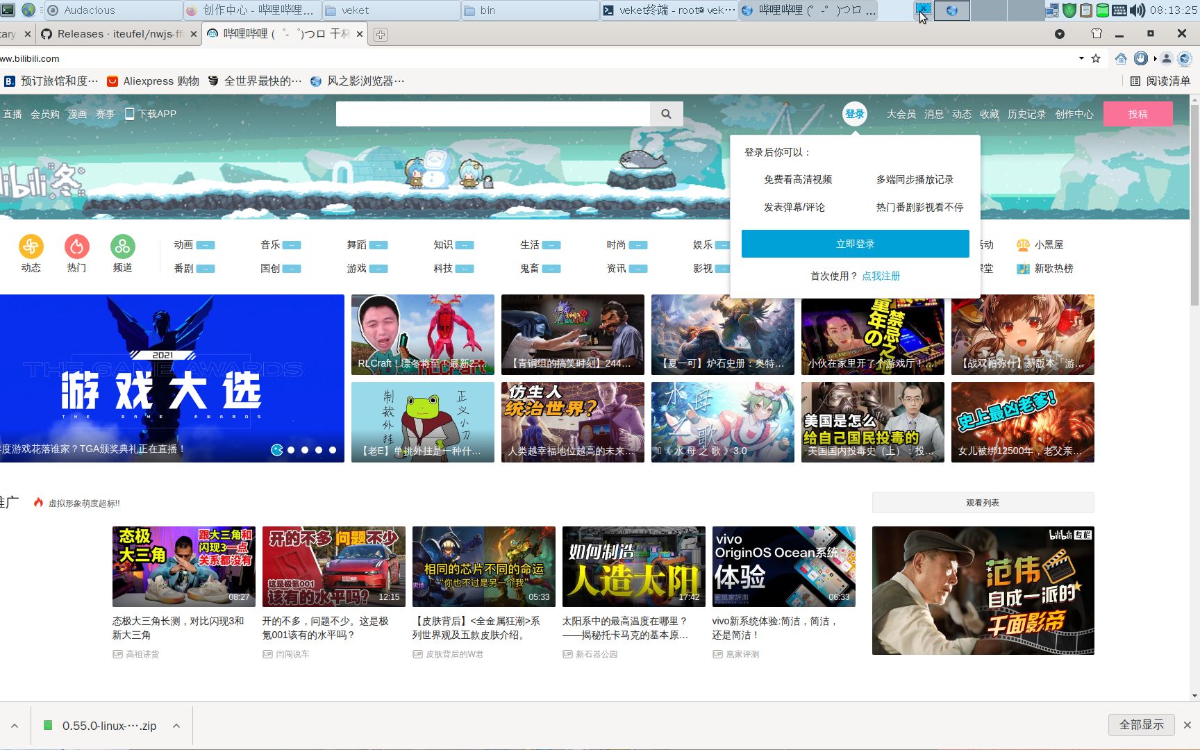The image size is (1200, 750).
Task: Select the second carousel dot
Action: click(x=291, y=450)
